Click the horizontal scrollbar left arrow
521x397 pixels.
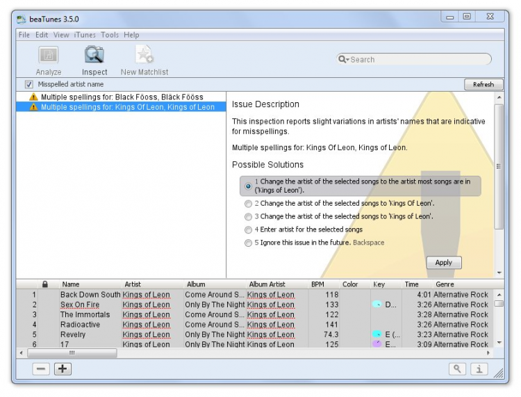tap(22, 353)
